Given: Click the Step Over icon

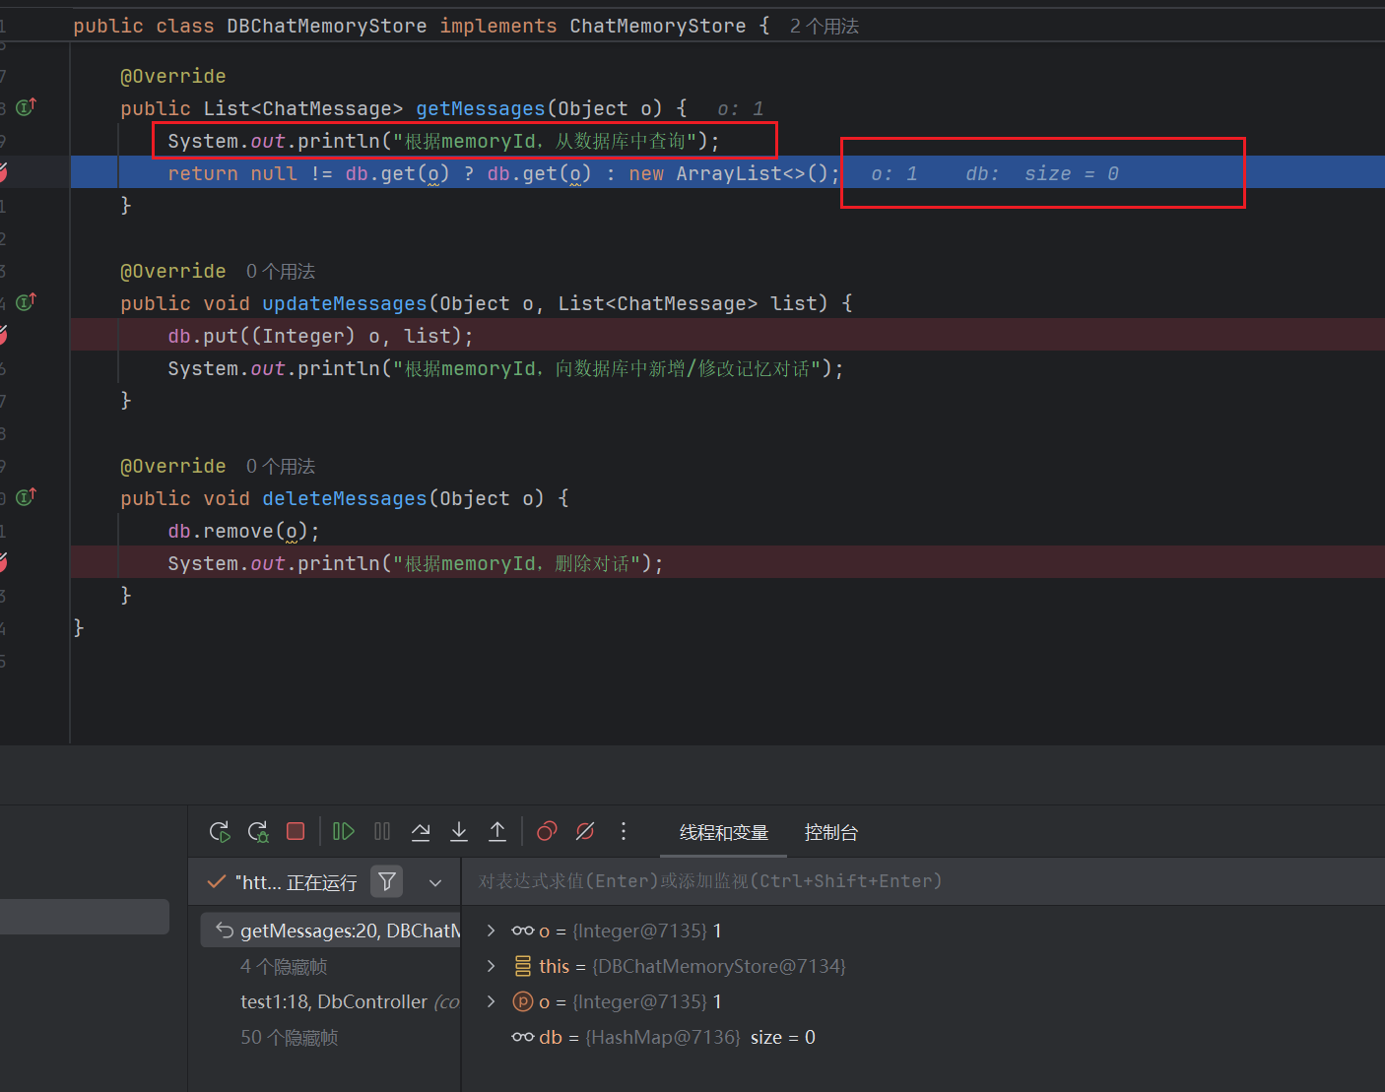Looking at the screenshot, I should click(x=421, y=832).
